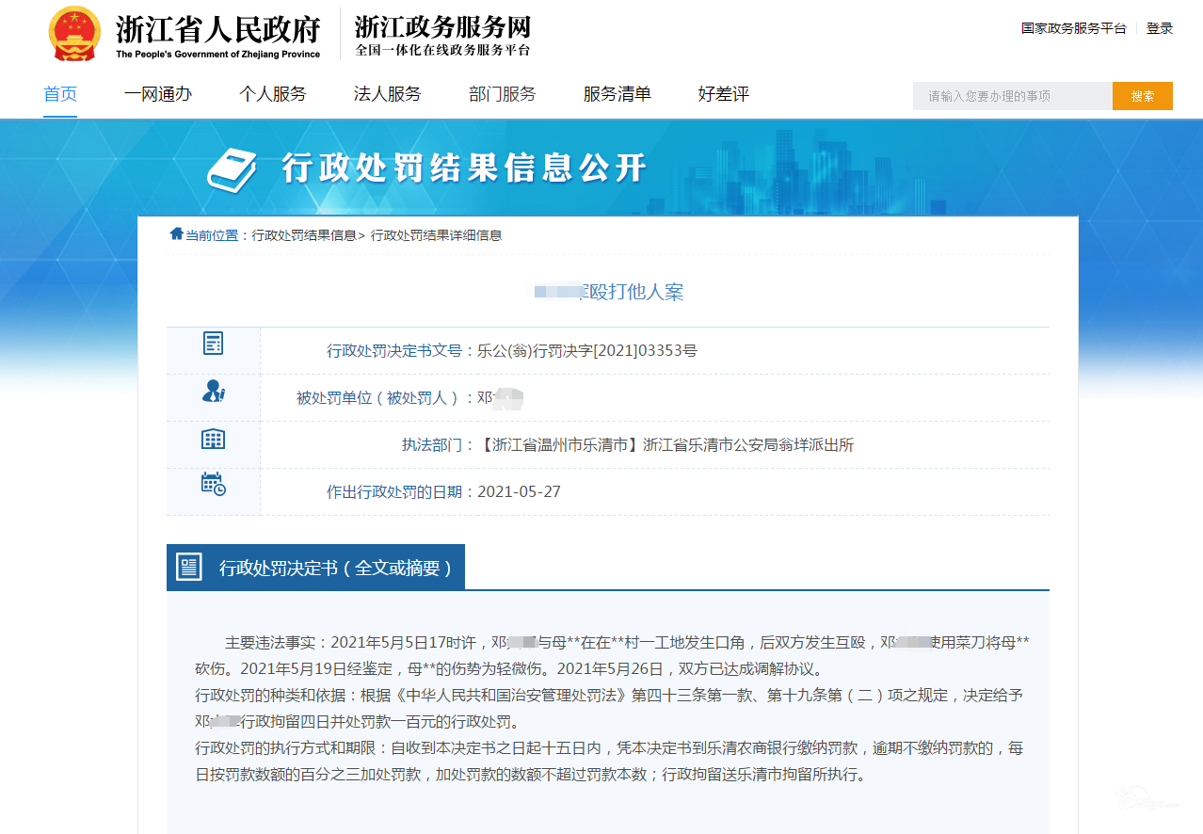This screenshot has height=834, width=1203.
Task: Click 浙江省人民政府 title logo text
Action: [218, 29]
